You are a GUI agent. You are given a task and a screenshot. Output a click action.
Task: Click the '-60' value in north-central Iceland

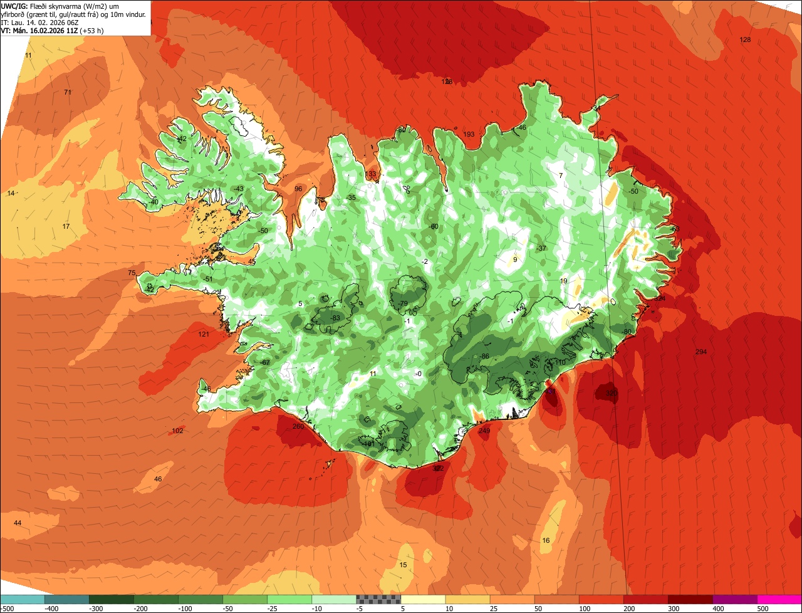tap(434, 227)
